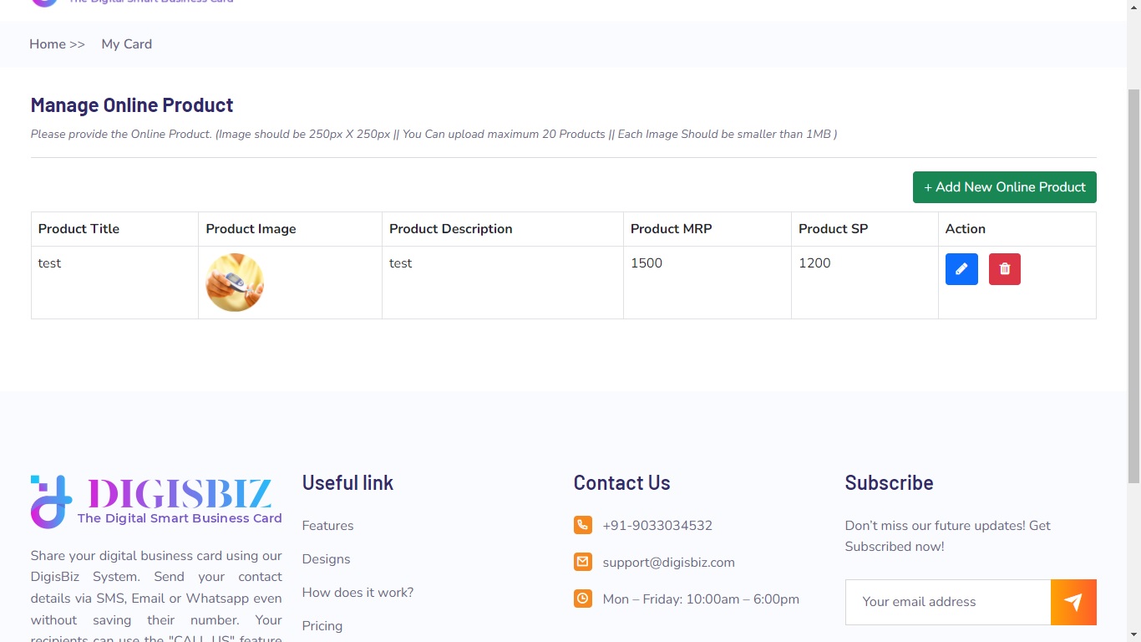Open My Card breadcrumb link
This screenshot has width=1141, height=642.
tap(127, 44)
